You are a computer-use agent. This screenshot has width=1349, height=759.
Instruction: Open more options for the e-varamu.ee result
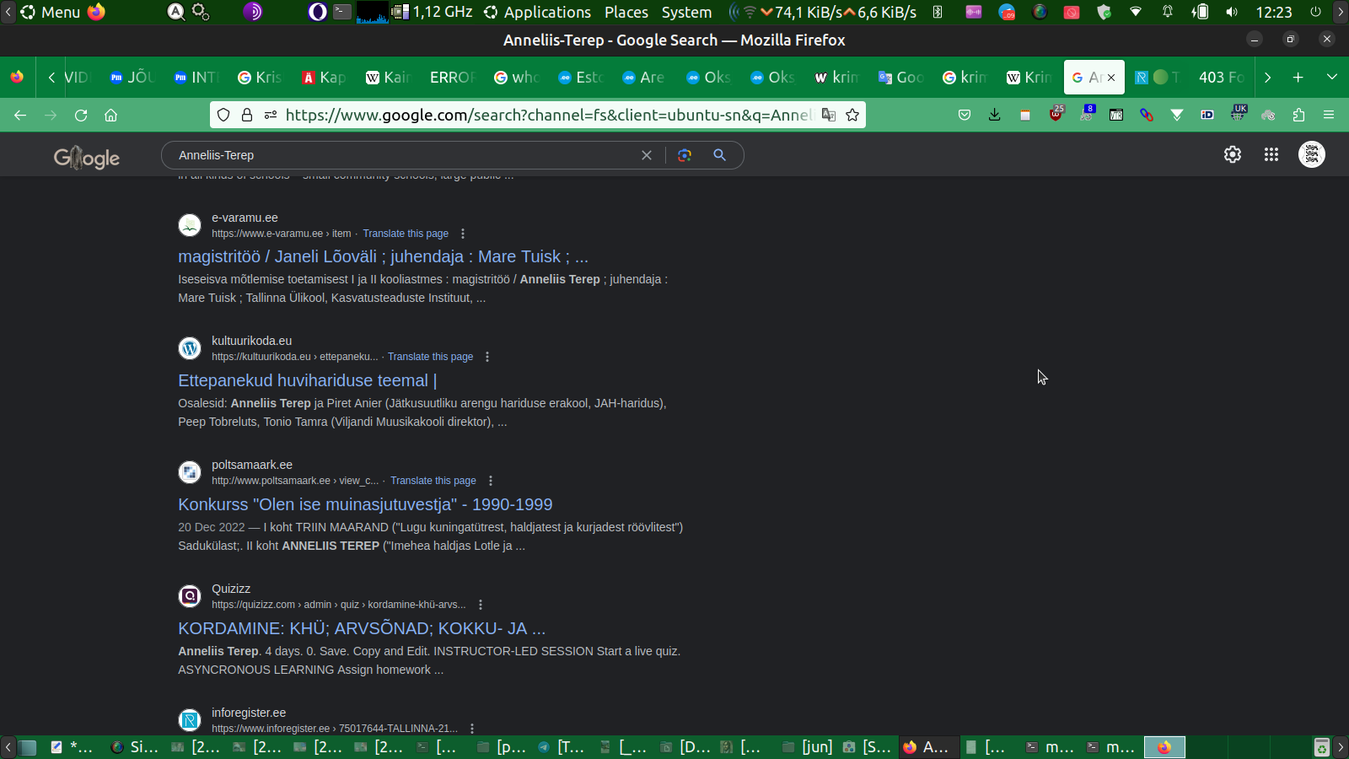pyautogui.click(x=463, y=234)
